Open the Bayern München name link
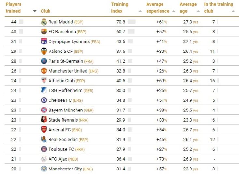The width and height of the screenshot is (239, 175). coord(65,110)
